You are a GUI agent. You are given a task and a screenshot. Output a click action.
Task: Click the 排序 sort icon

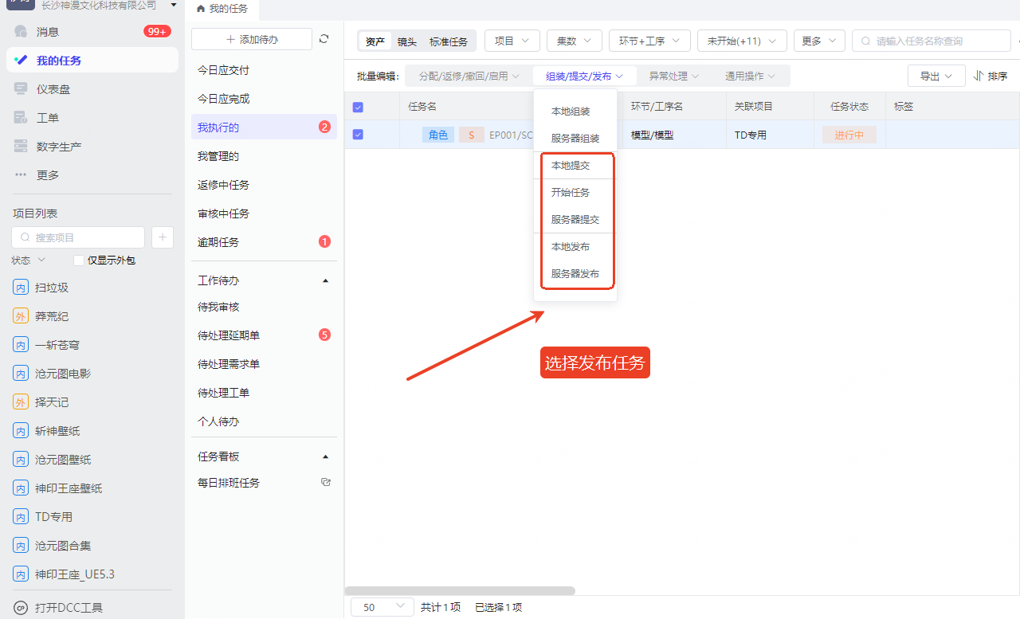click(979, 76)
